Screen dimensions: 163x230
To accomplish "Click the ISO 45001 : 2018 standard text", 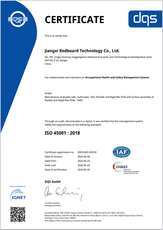I will point(62,133).
